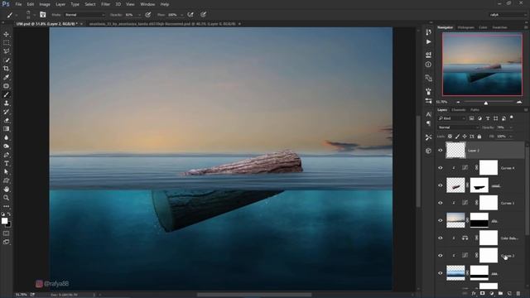
Task: Open the layer Kind filter dropdown
Action: click(x=451, y=118)
